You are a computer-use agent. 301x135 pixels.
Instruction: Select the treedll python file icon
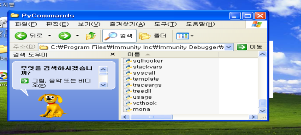(x=128, y=91)
